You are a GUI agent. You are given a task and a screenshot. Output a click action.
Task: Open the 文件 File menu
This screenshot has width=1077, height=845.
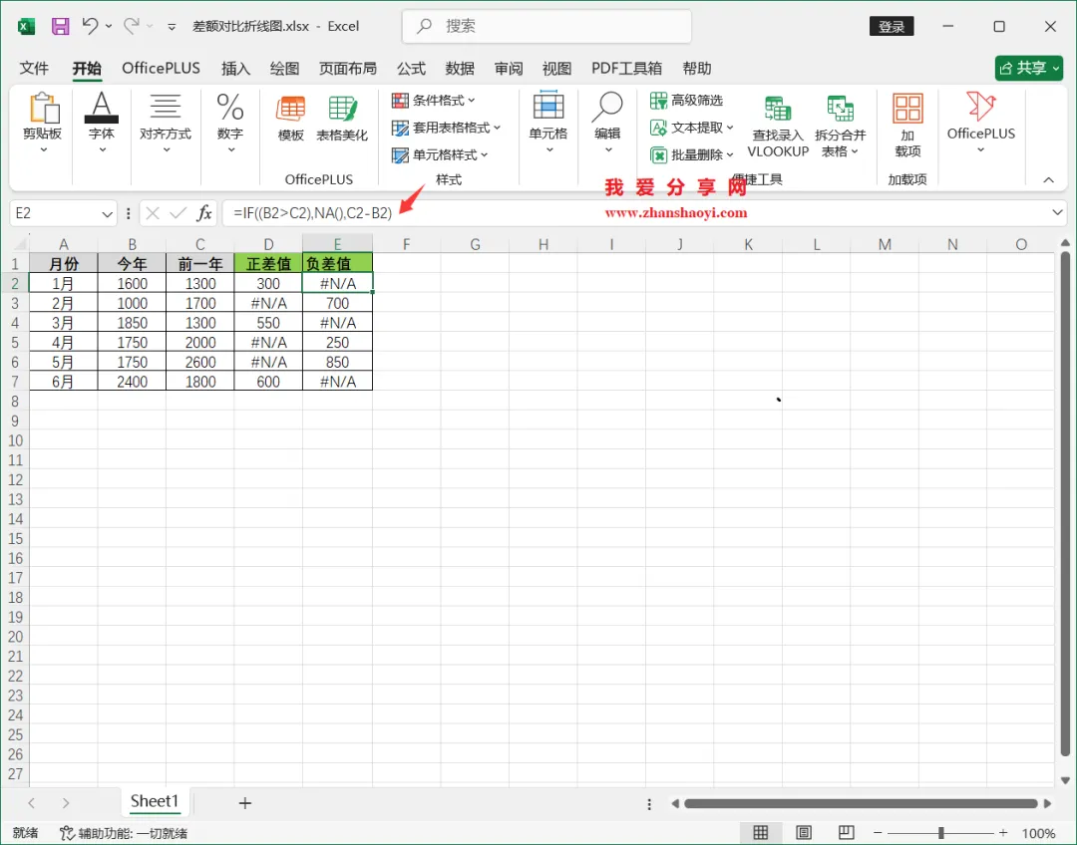tap(34, 68)
